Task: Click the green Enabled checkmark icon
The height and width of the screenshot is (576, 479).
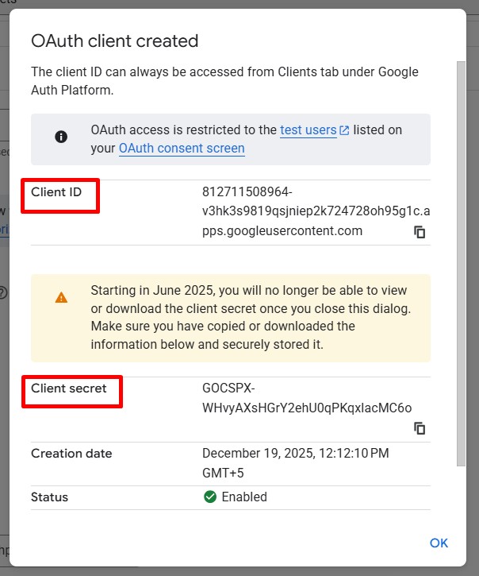Action: pyautogui.click(x=210, y=497)
